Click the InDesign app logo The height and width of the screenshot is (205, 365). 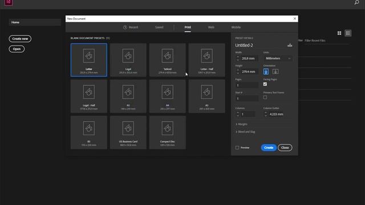pyautogui.click(x=9, y=2)
